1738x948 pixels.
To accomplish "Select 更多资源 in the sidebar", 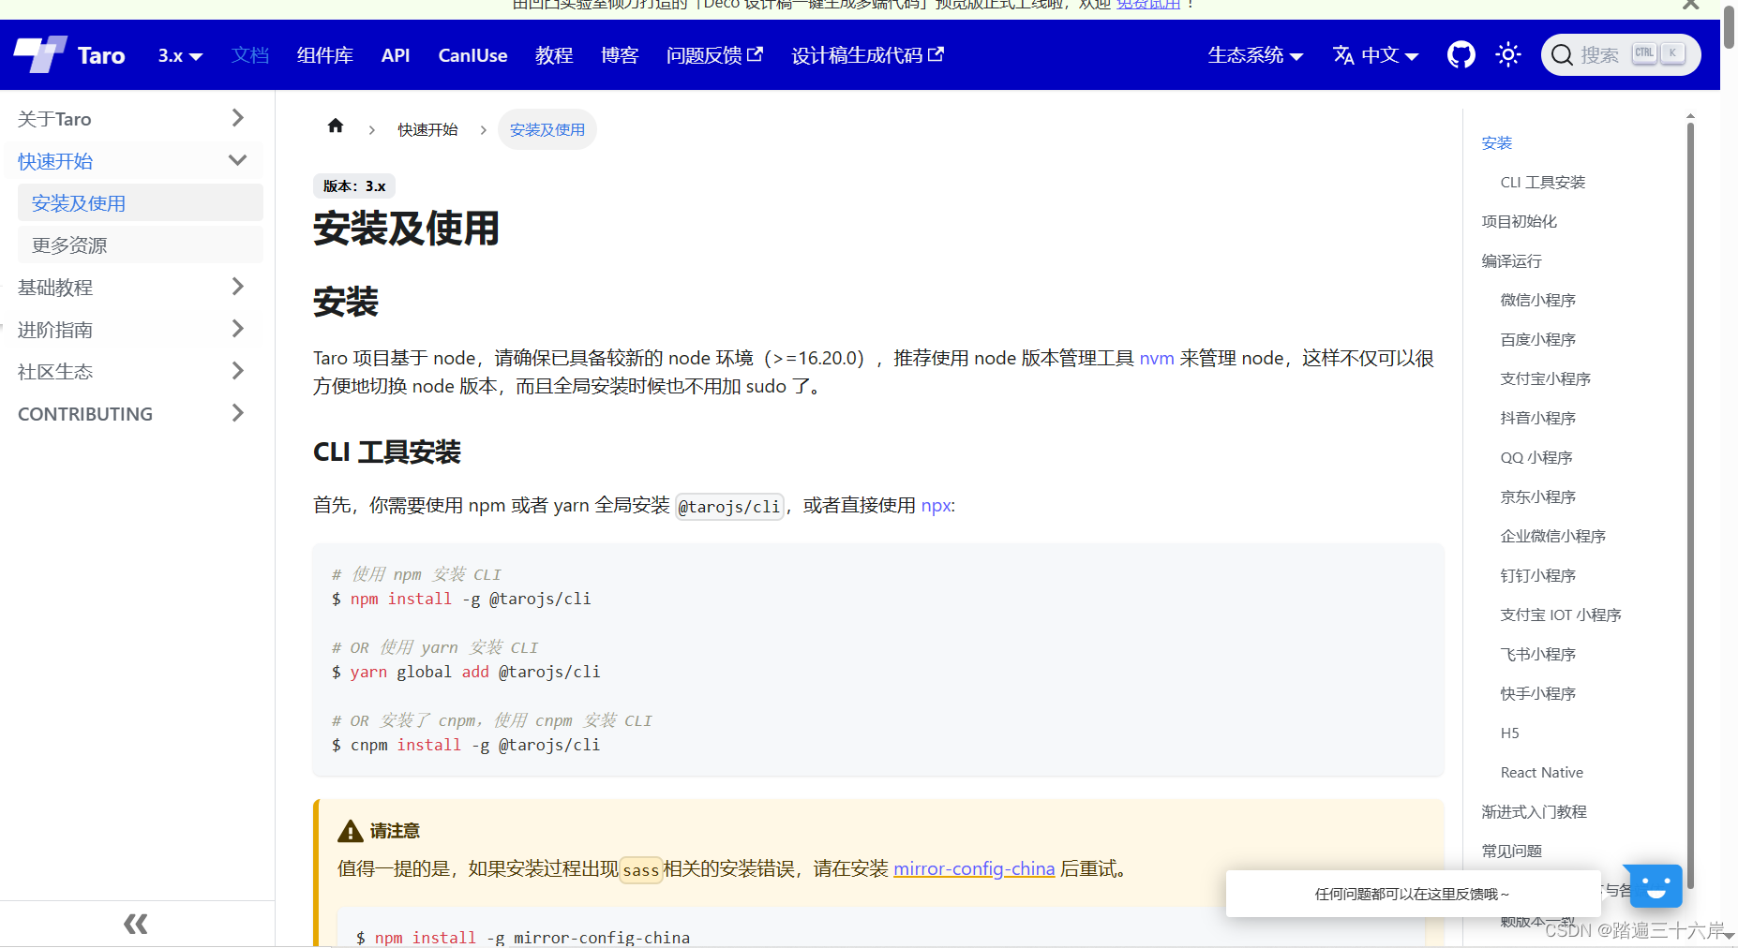I will pos(141,245).
